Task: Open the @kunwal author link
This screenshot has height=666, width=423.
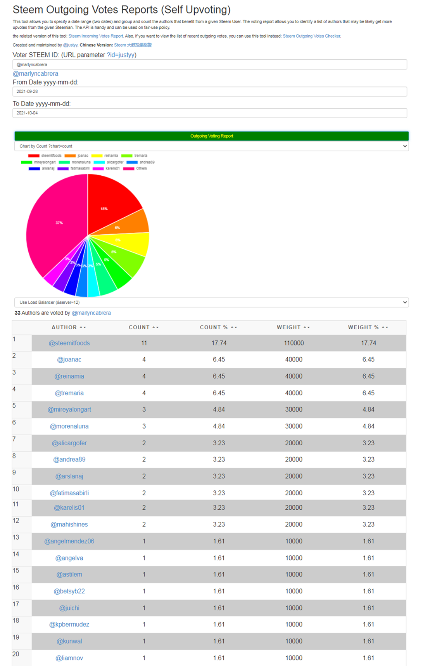Action: coord(69,641)
